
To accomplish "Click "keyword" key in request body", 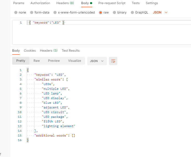I will pos(41,23).
